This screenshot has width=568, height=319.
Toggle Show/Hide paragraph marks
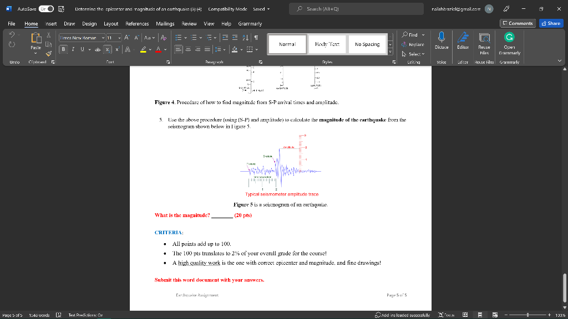coord(256,38)
